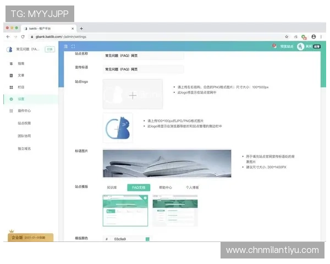Click the 插件中心 dotted grid icon
The height and width of the screenshot is (264, 330).
point(11,111)
